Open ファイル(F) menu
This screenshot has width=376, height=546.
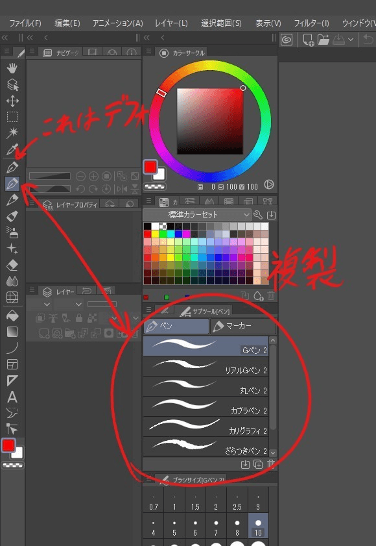click(25, 23)
